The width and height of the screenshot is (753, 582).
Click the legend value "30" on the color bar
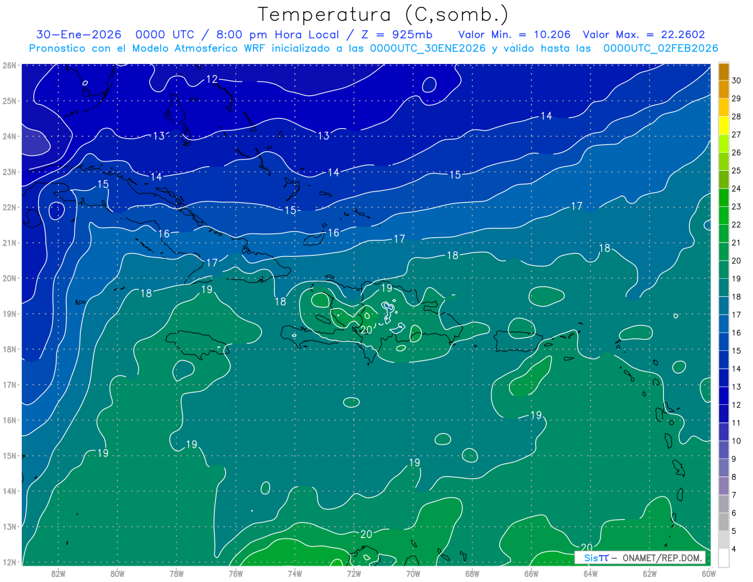coord(736,80)
